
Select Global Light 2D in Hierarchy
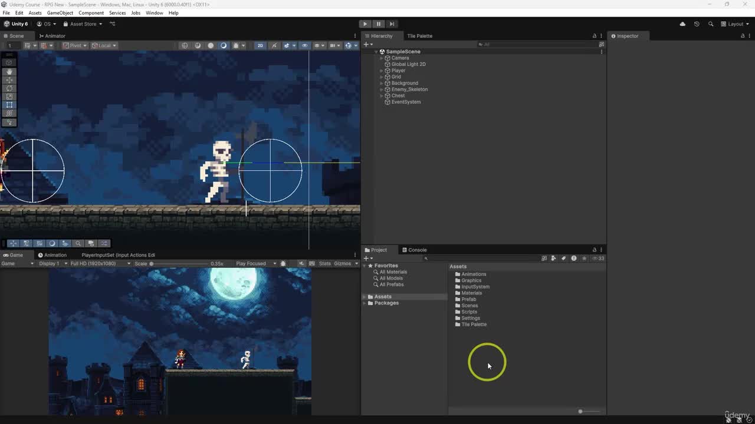pos(408,64)
